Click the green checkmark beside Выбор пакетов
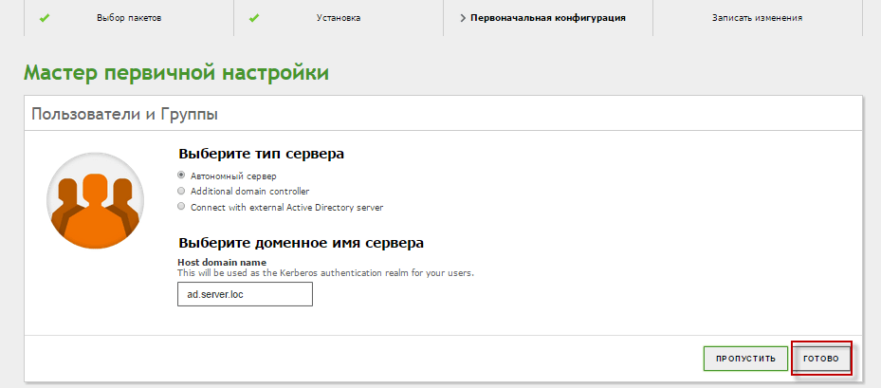Screen dimensions: 881x388 point(44,17)
